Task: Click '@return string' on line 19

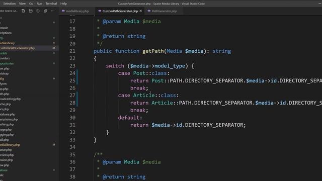Action: 124,36
